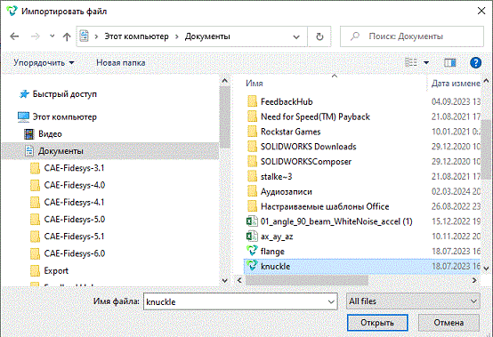Click date 04.09.2023 of FeedbackHub
Viewport: 493px width, 337px height.
point(456,101)
